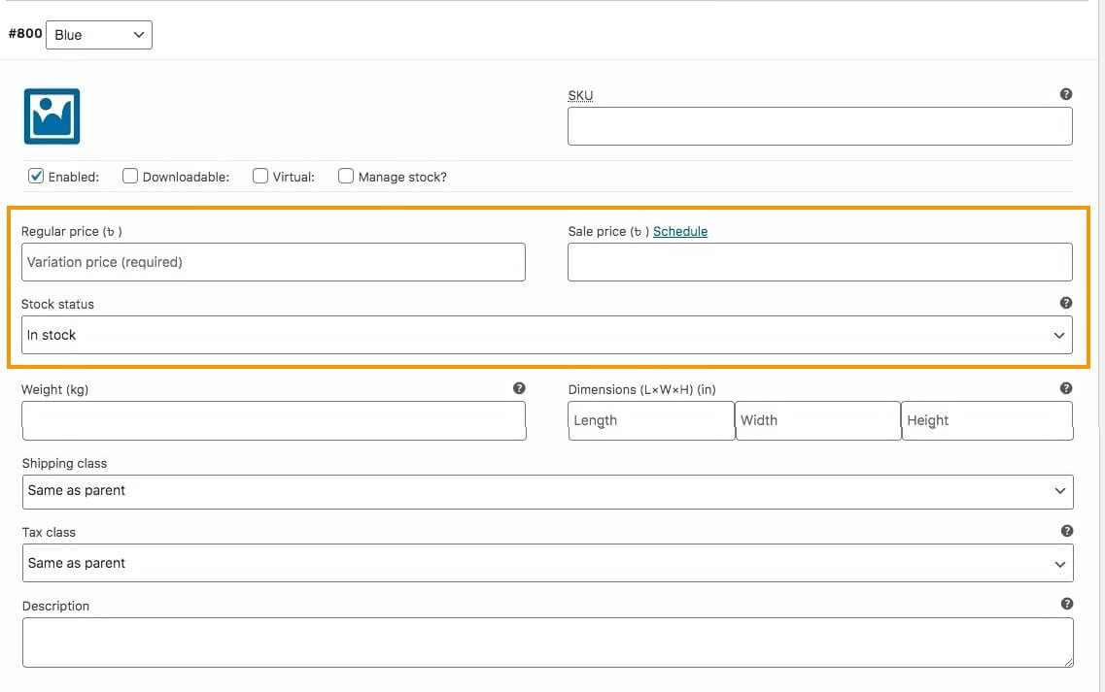Click the Description help tooltip icon

tap(1066, 604)
